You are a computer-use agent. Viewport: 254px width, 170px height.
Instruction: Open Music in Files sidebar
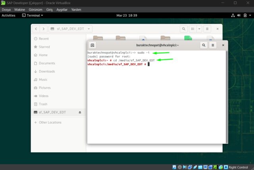coord(58,80)
